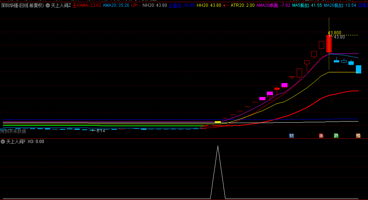Open the 天上人间Z indicator dropdown arrow
The image size is (368, 200).
point(48,5)
